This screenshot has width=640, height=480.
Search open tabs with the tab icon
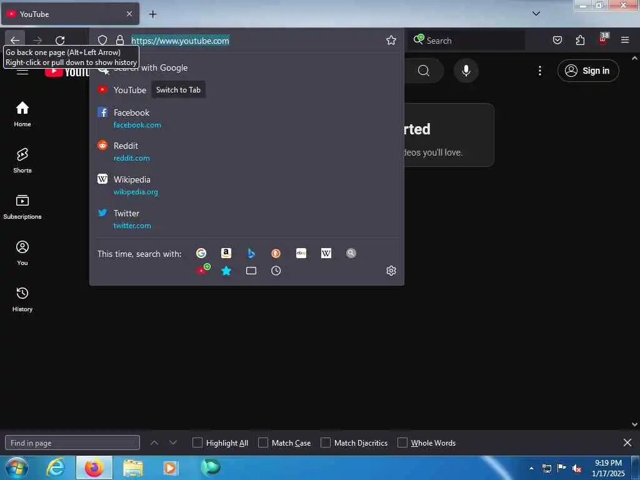[x=251, y=271]
